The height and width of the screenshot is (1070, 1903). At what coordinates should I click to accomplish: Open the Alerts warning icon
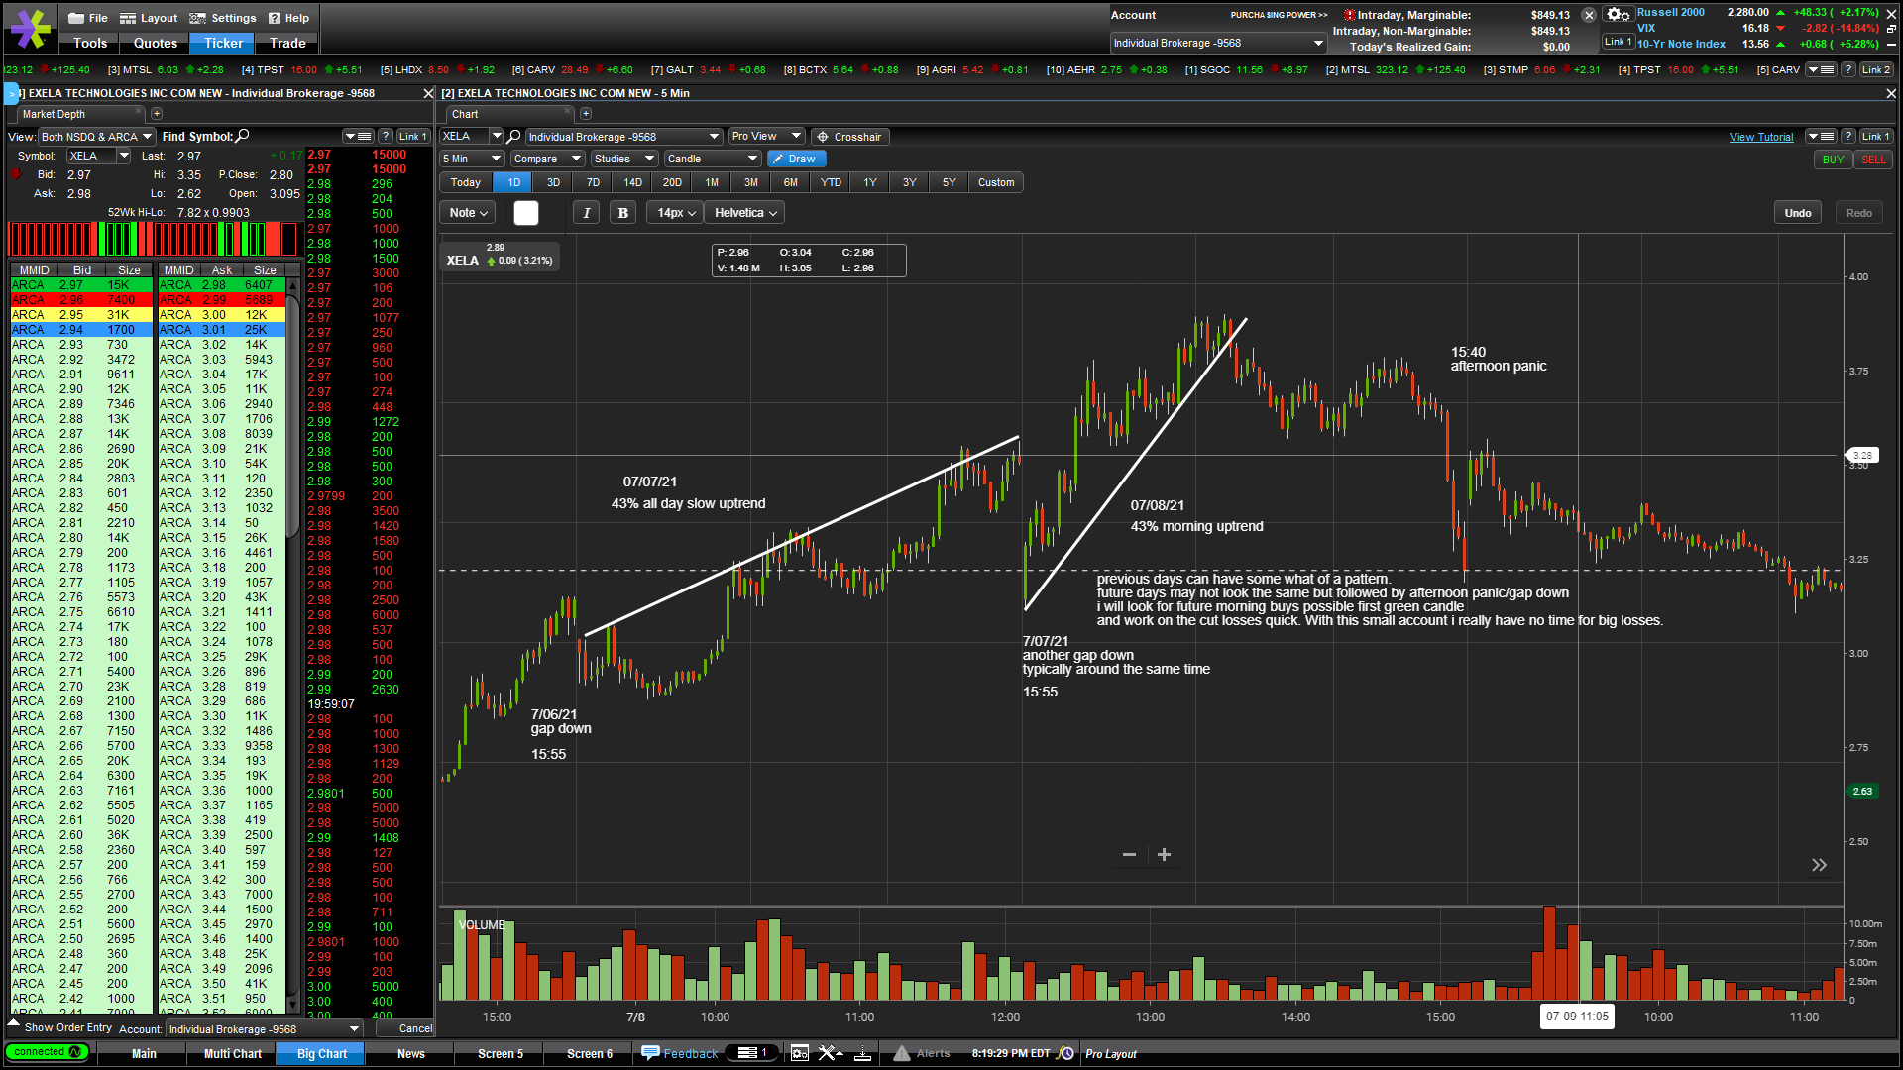[902, 1053]
